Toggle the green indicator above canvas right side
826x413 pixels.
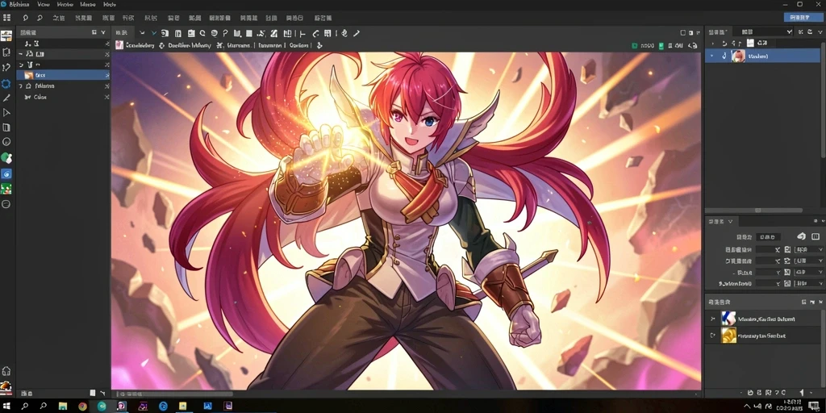point(635,46)
